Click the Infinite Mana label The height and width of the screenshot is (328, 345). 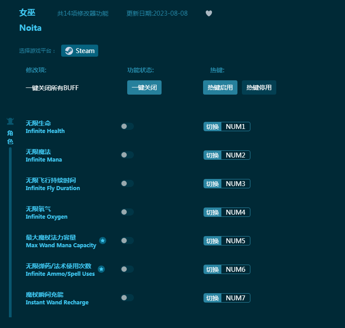coord(44,160)
